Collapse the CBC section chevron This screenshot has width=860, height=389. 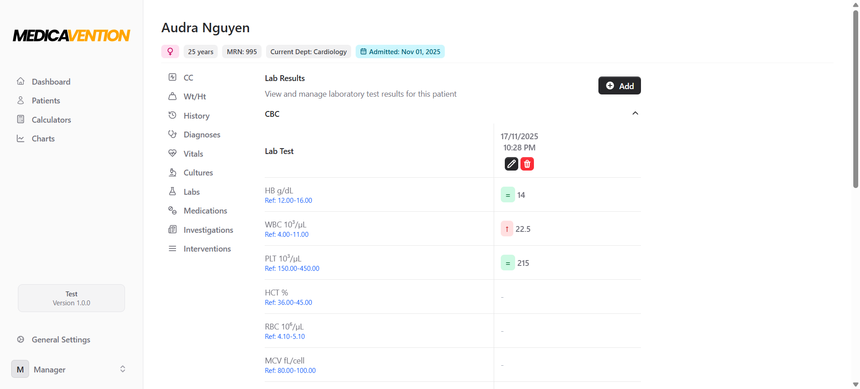635,113
